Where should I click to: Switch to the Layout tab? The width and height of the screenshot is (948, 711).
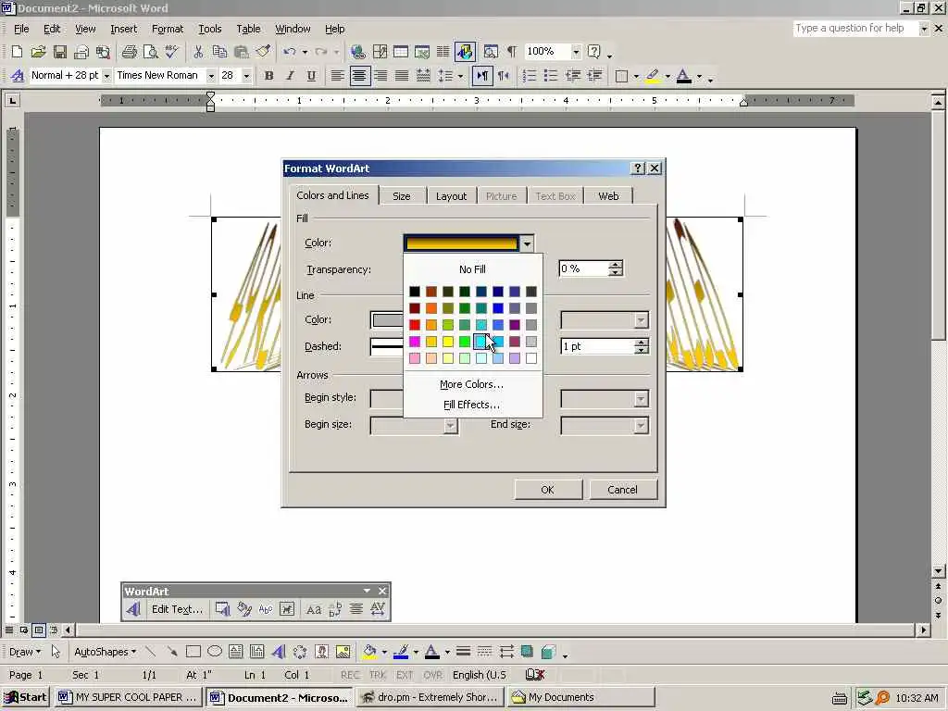point(451,196)
